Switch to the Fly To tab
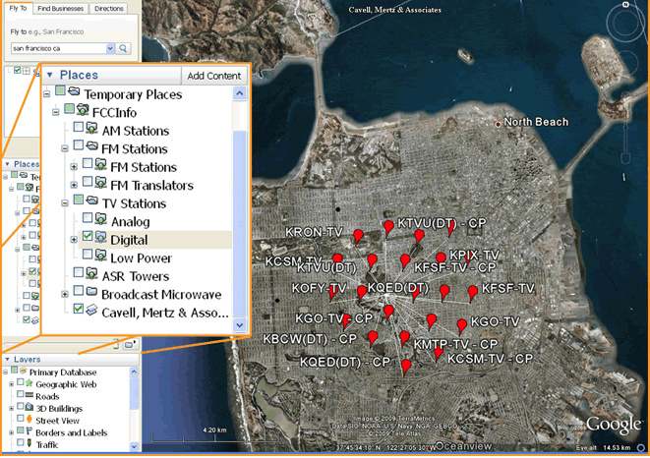The width and height of the screenshot is (650, 458). click(19, 8)
